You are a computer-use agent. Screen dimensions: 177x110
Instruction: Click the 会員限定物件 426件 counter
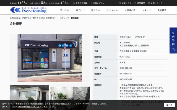click(x=59, y=3)
